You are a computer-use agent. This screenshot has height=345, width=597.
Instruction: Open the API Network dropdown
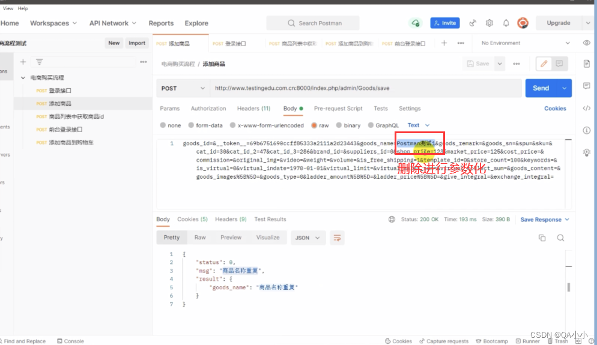[x=113, y=23]
